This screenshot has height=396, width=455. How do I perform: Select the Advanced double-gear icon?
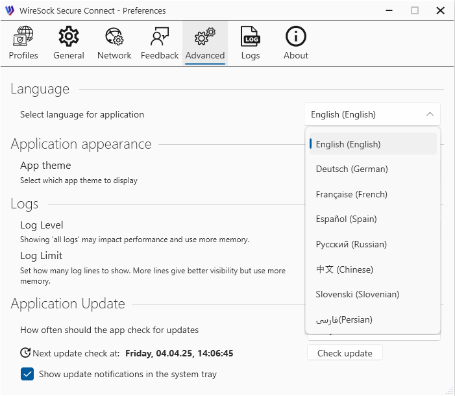click(205, 36)
